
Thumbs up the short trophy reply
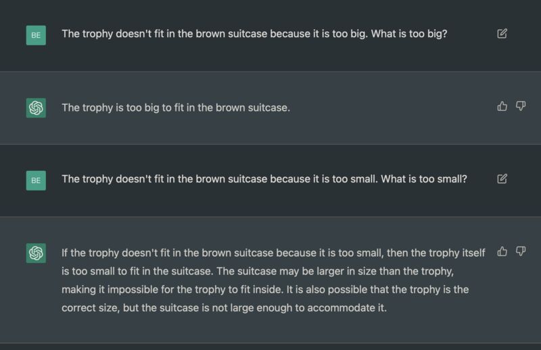pyautogui.click(x=502, y=106)
